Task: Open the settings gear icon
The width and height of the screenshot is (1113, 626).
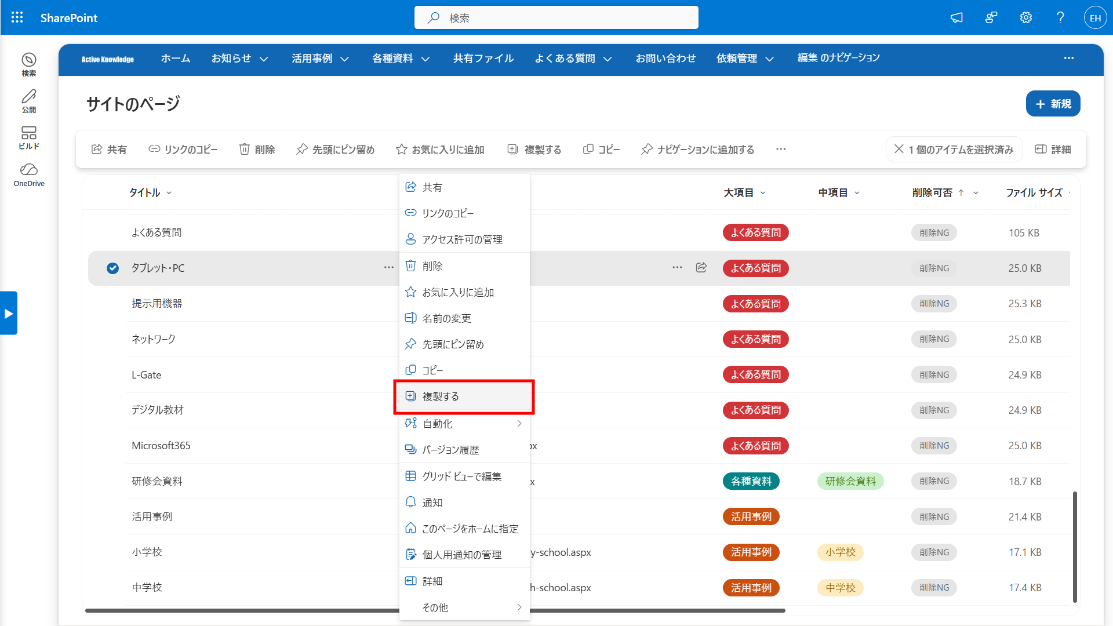Action: (1025, 17)
